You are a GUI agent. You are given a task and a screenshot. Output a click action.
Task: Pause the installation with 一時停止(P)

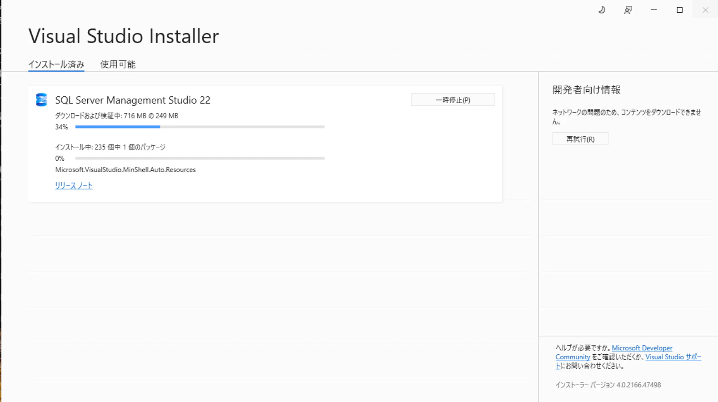[453, 99]
